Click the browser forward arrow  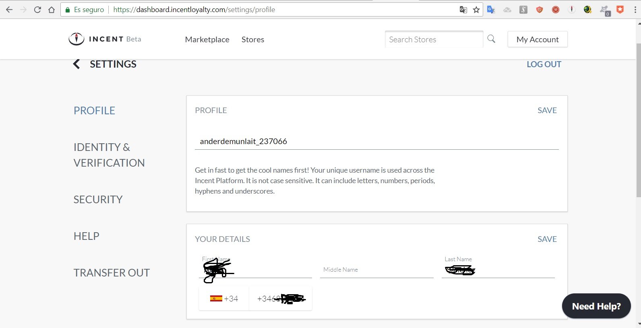tap(23, 10)
